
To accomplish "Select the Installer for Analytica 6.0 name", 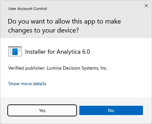I will pyautogui.click(x=58, y=52).
